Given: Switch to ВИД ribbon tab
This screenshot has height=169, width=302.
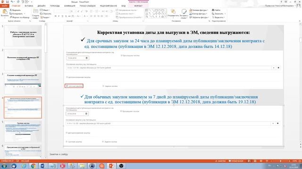Looking at the screenshot, I should coord(124,6).
